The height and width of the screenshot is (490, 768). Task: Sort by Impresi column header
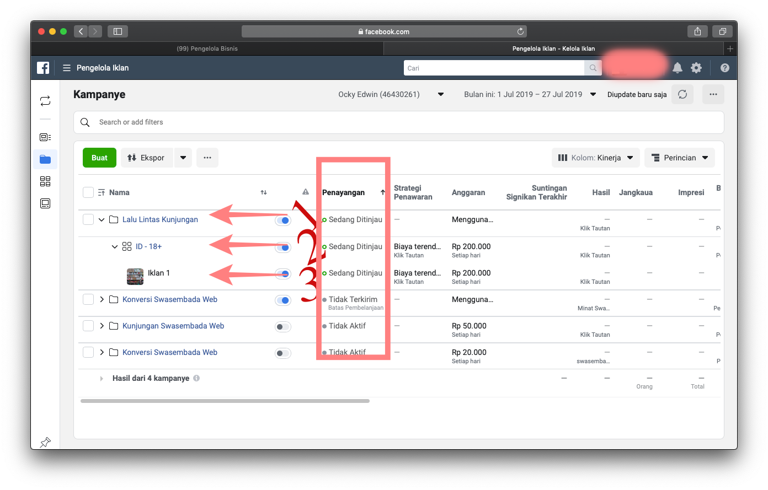691,192
